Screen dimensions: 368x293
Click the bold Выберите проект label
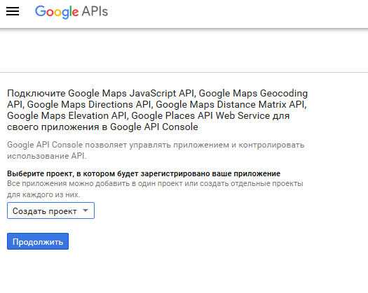[144, 173]
